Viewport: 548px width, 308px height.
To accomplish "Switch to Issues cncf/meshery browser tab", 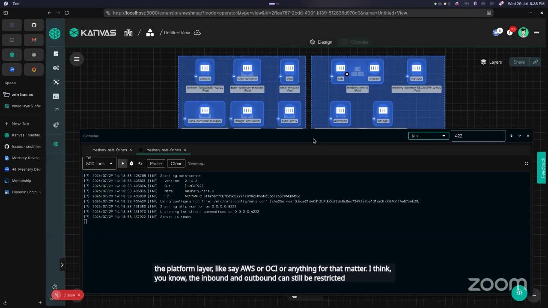I will [22, 146].
